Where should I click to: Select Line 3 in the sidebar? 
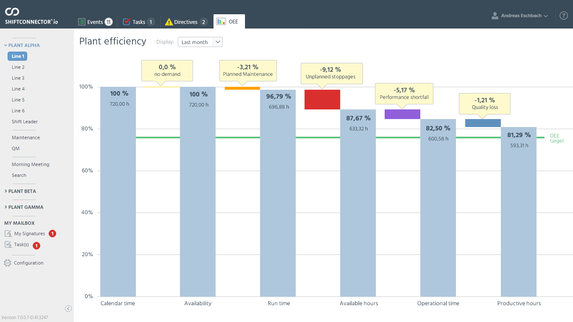tap(18, 78)
